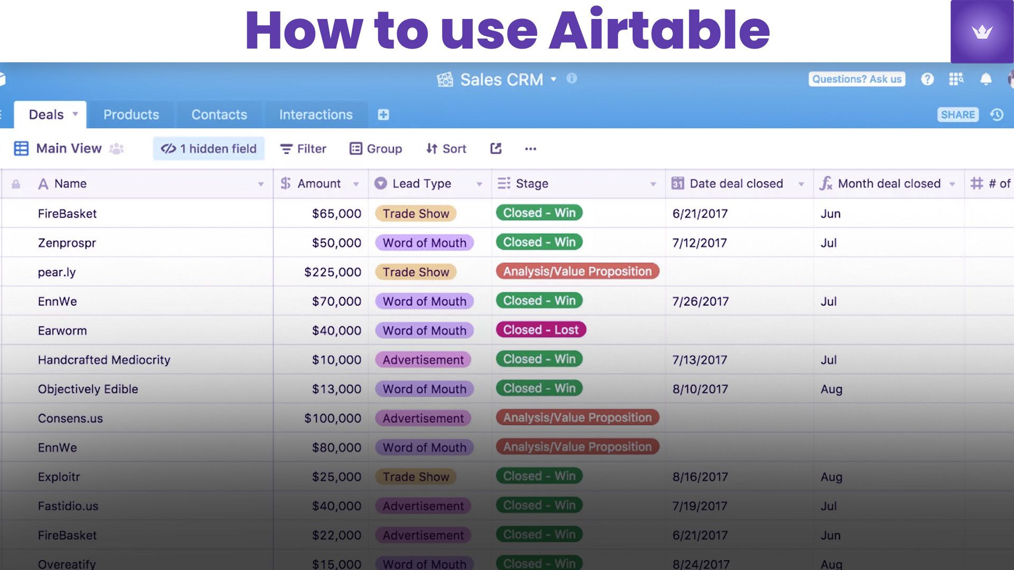
Task: Select the Earworm name cell
Action: click(137, 331)
